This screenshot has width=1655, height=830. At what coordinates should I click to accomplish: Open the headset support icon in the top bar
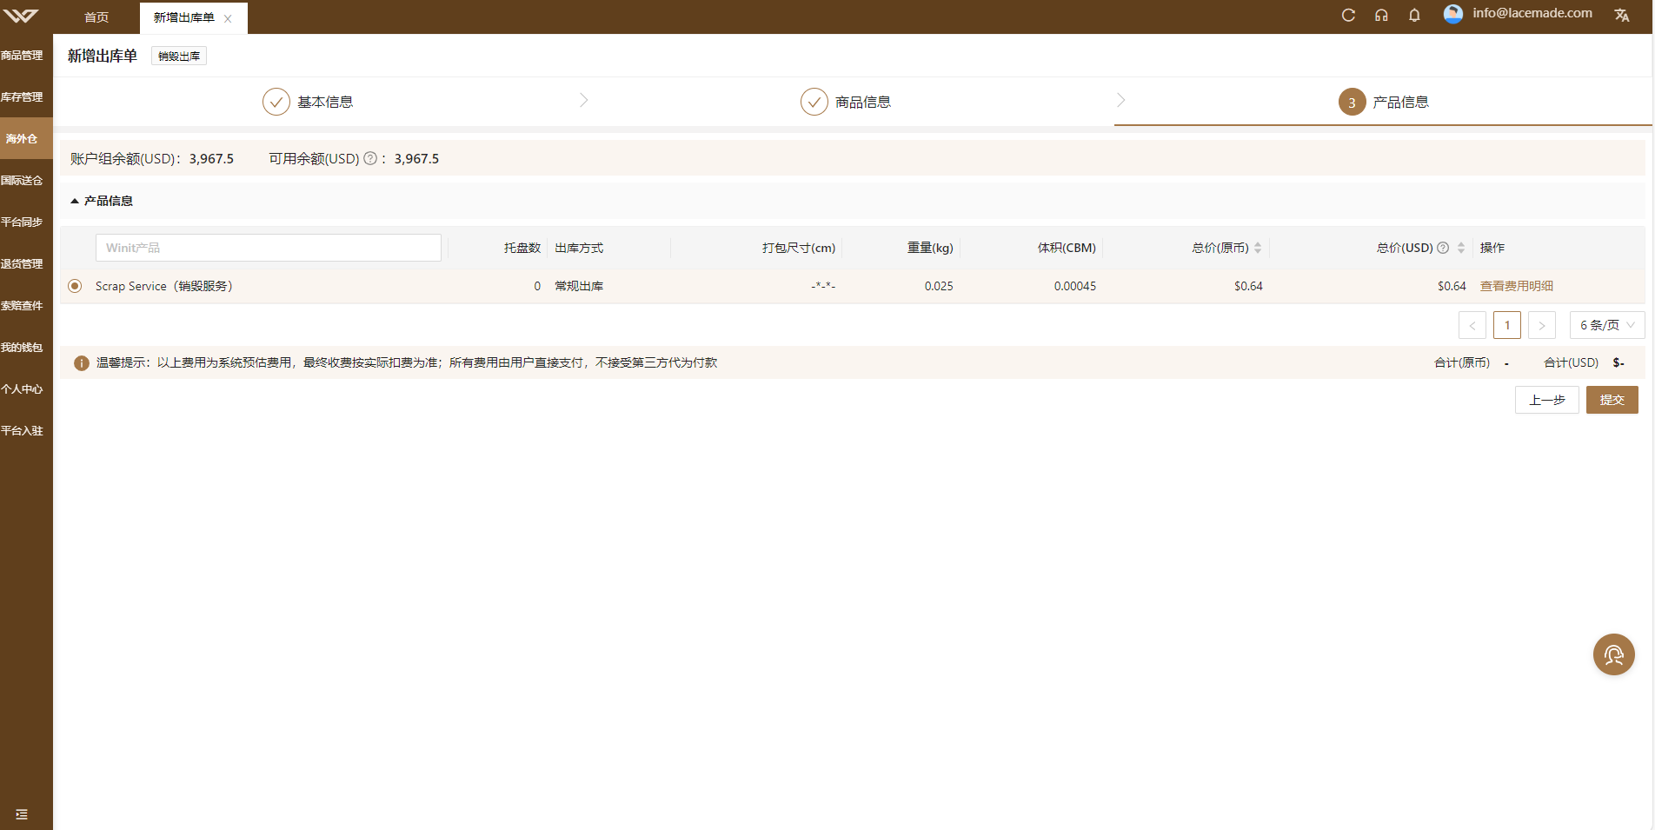pos(1381,15)
